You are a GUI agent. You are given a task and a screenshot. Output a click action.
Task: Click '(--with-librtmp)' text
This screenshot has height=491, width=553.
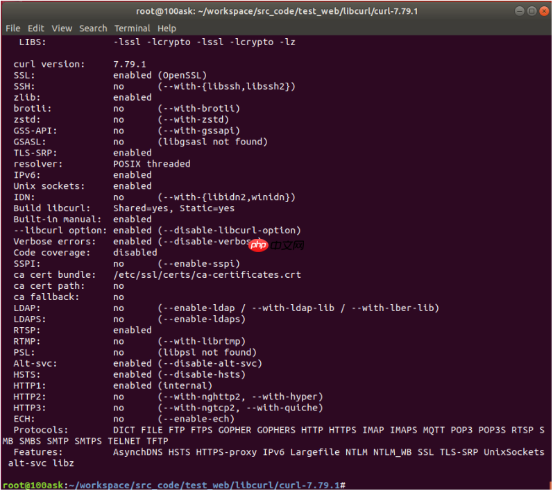pyautogui.click(x=202, y=341)
